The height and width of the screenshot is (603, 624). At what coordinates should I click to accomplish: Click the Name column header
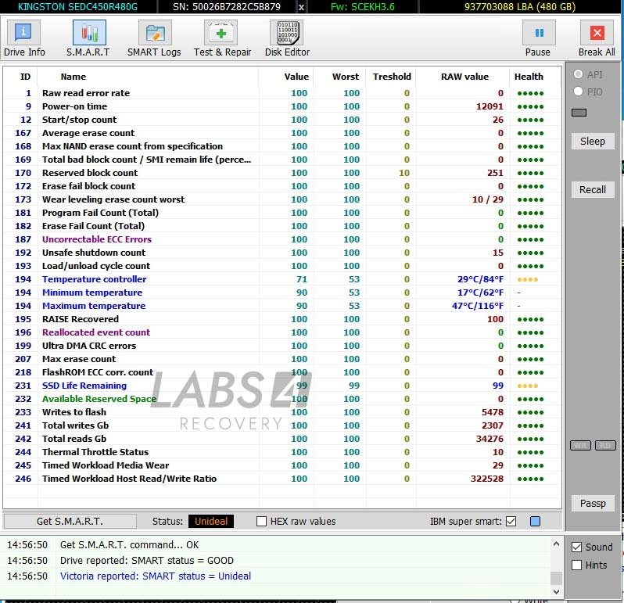pos(74,77)
